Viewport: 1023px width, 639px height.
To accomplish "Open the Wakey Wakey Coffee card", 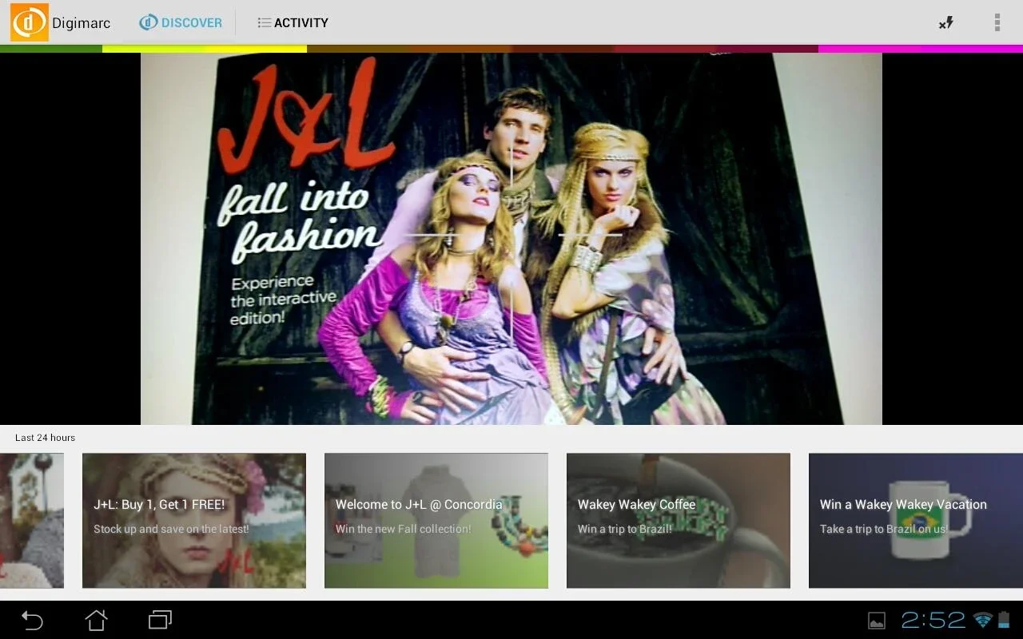I will (x=679, y=521).
